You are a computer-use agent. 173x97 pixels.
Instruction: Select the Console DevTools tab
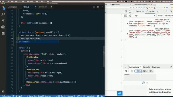pos(150,11)
